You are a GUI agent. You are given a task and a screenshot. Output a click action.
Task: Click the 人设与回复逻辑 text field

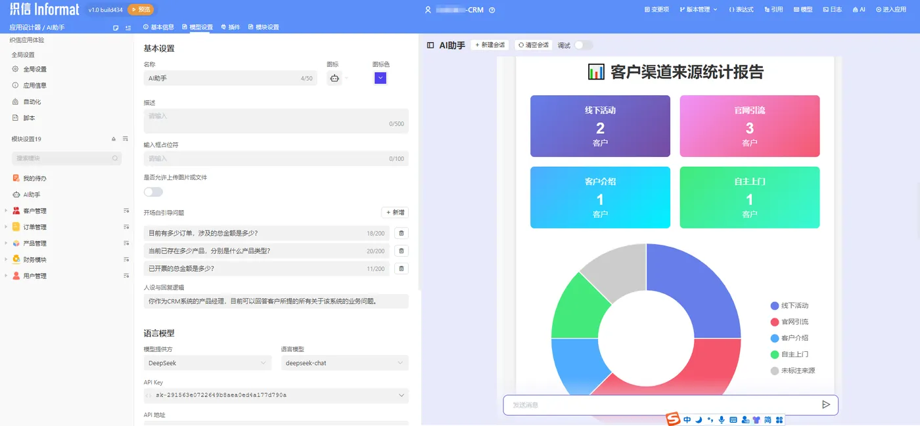(276, 301)
